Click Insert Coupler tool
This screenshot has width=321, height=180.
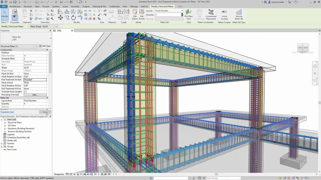click(x=224, y=14)
